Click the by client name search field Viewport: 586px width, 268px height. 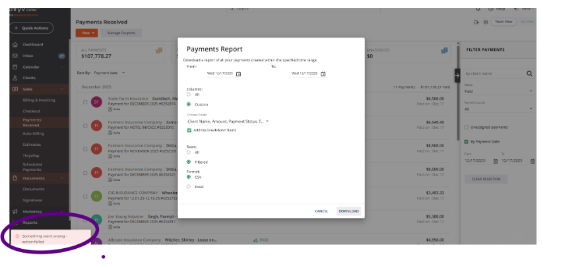(x=494, y=73)
